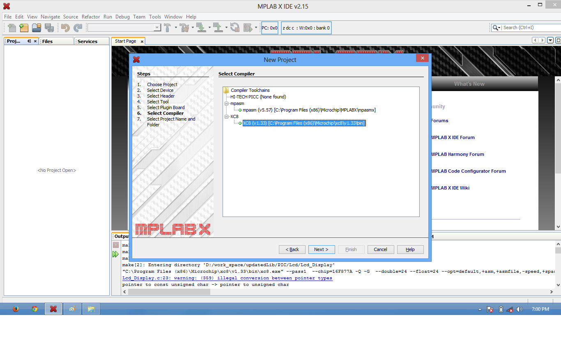Click the Save All toolbar icon
Screen dimensions: 561x347
[x=49, y=28]
